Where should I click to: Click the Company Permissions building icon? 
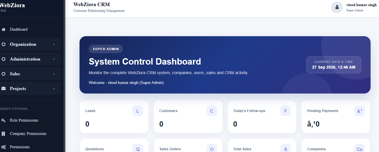coord(3,134)
